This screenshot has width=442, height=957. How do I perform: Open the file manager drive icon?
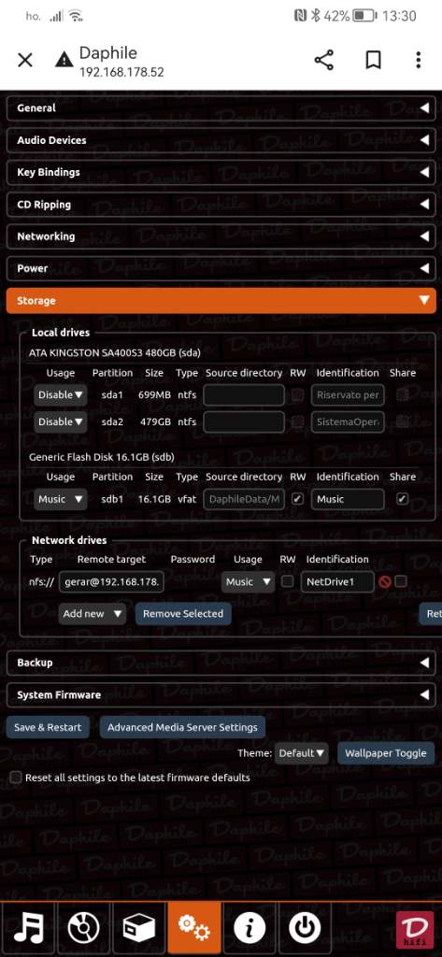tap(138, 930)
